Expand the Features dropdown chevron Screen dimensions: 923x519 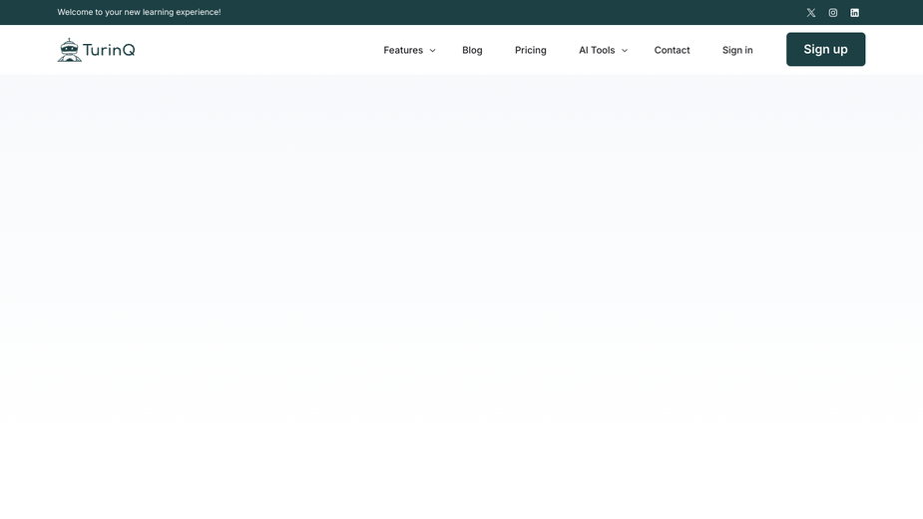(432, 51)
